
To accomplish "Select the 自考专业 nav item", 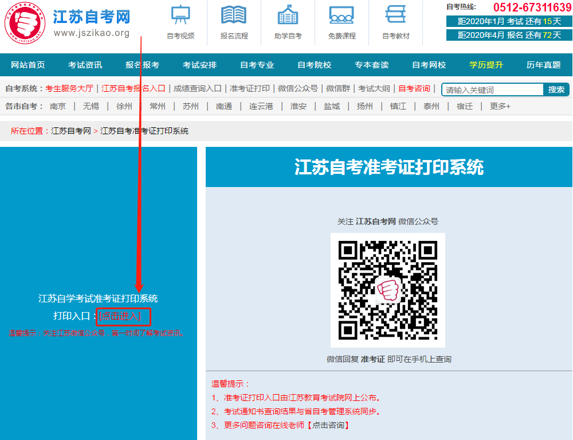I will click(257, 65).
